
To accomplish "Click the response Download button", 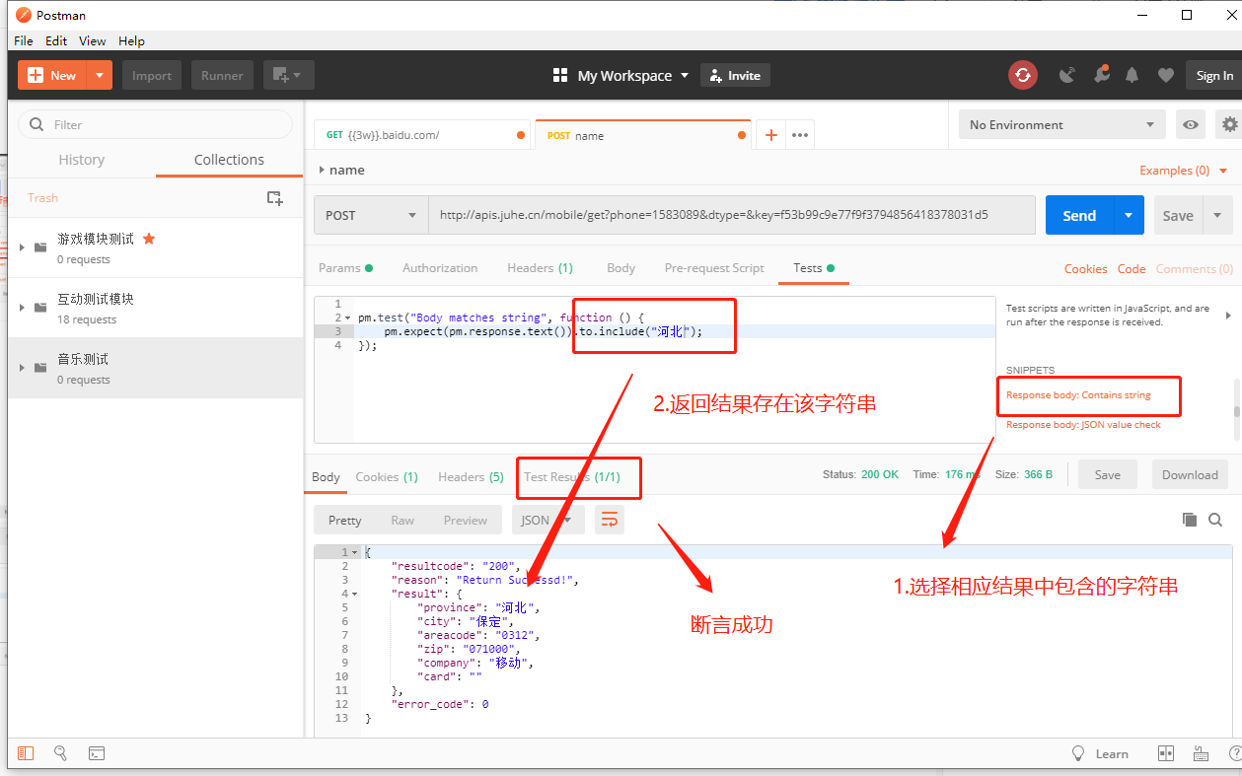I will (x=1190, y=474).
